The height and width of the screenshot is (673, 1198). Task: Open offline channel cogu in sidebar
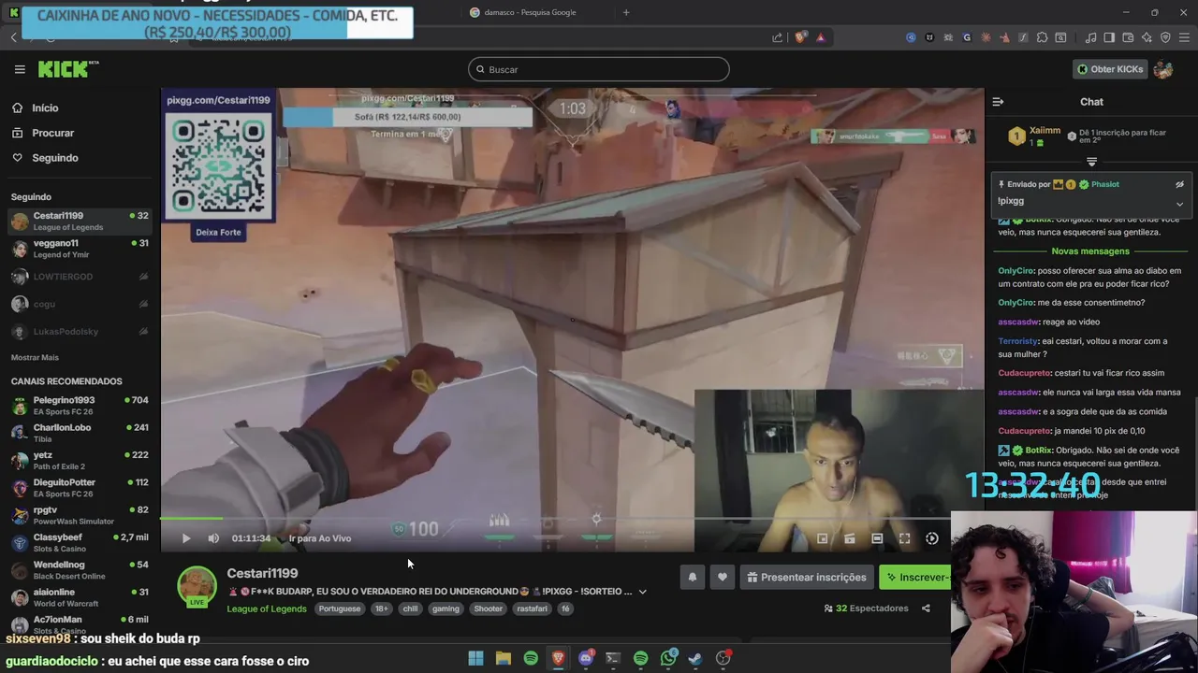[80, 304]
